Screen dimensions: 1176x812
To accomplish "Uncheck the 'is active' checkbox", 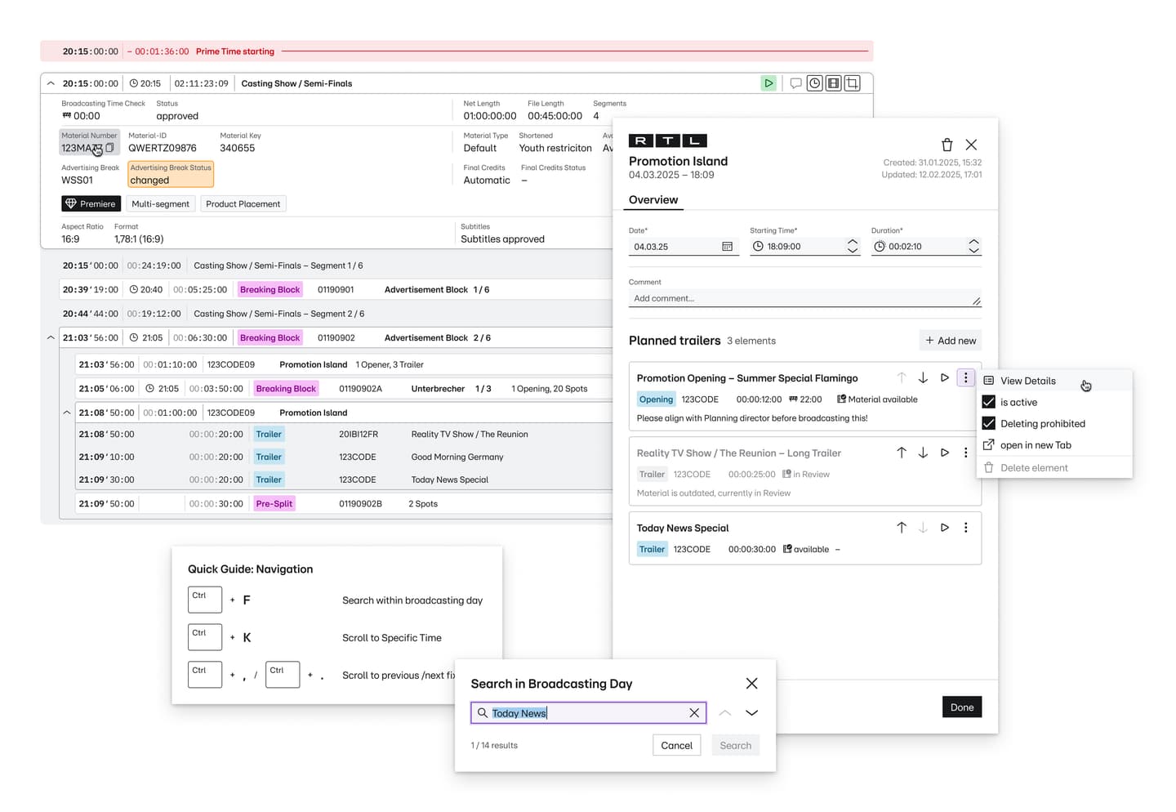I will (x=988, y=402).
